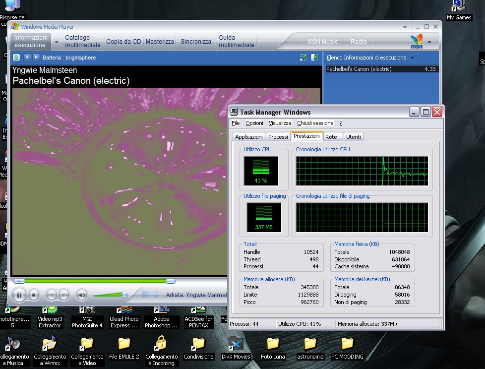Switch to the Utenti tab

coord(353,137)
